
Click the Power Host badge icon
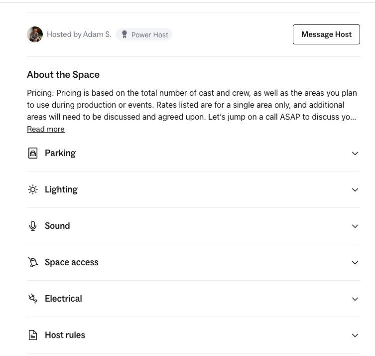click(125, 34)
